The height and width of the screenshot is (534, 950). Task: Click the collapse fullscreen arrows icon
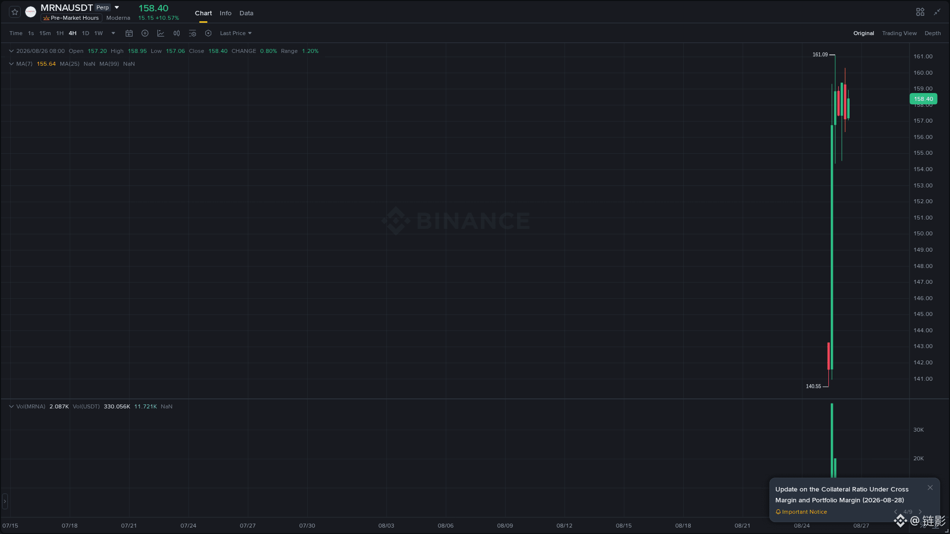(937, 12)
